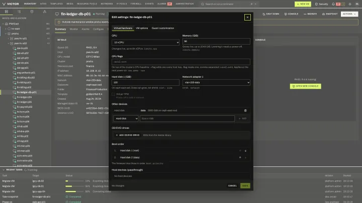Move Hard disk 2 (data) down in boot order
The width and height of the screenshot is (362, 203).
click(x=245, y=158)
